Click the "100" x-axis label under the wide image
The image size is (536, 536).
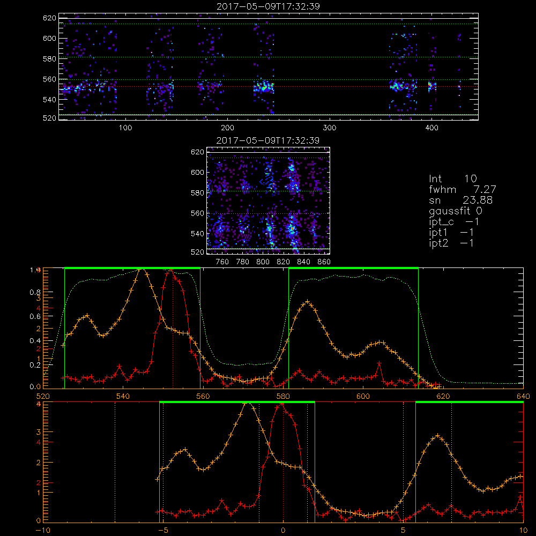125,128
